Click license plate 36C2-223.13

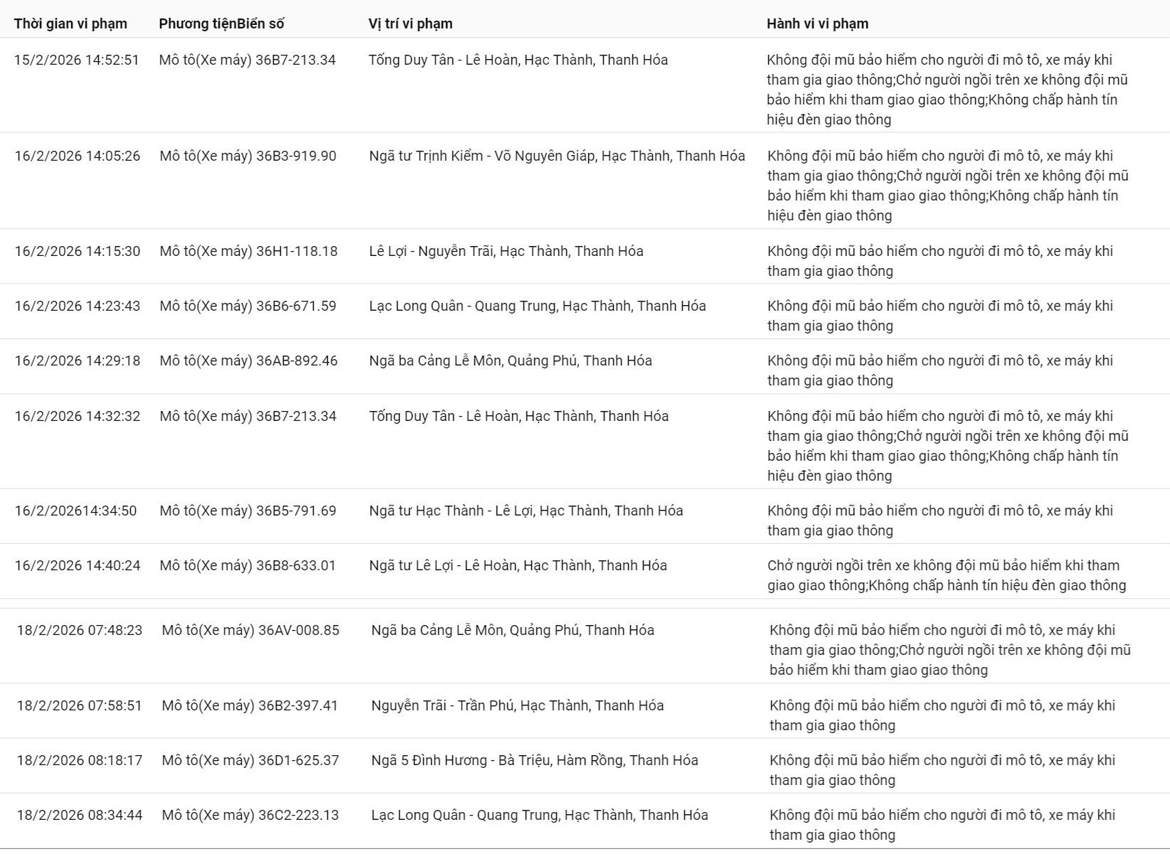click(298, 815)
